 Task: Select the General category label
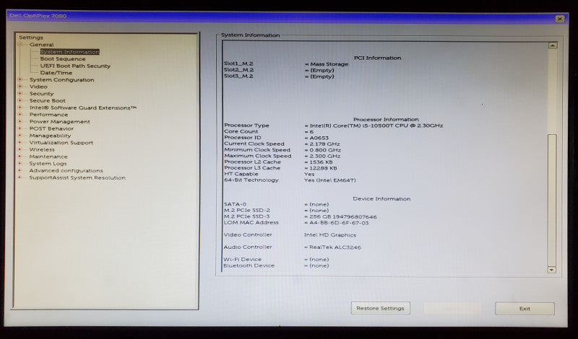pyautogui.click(x=42, y=45)
